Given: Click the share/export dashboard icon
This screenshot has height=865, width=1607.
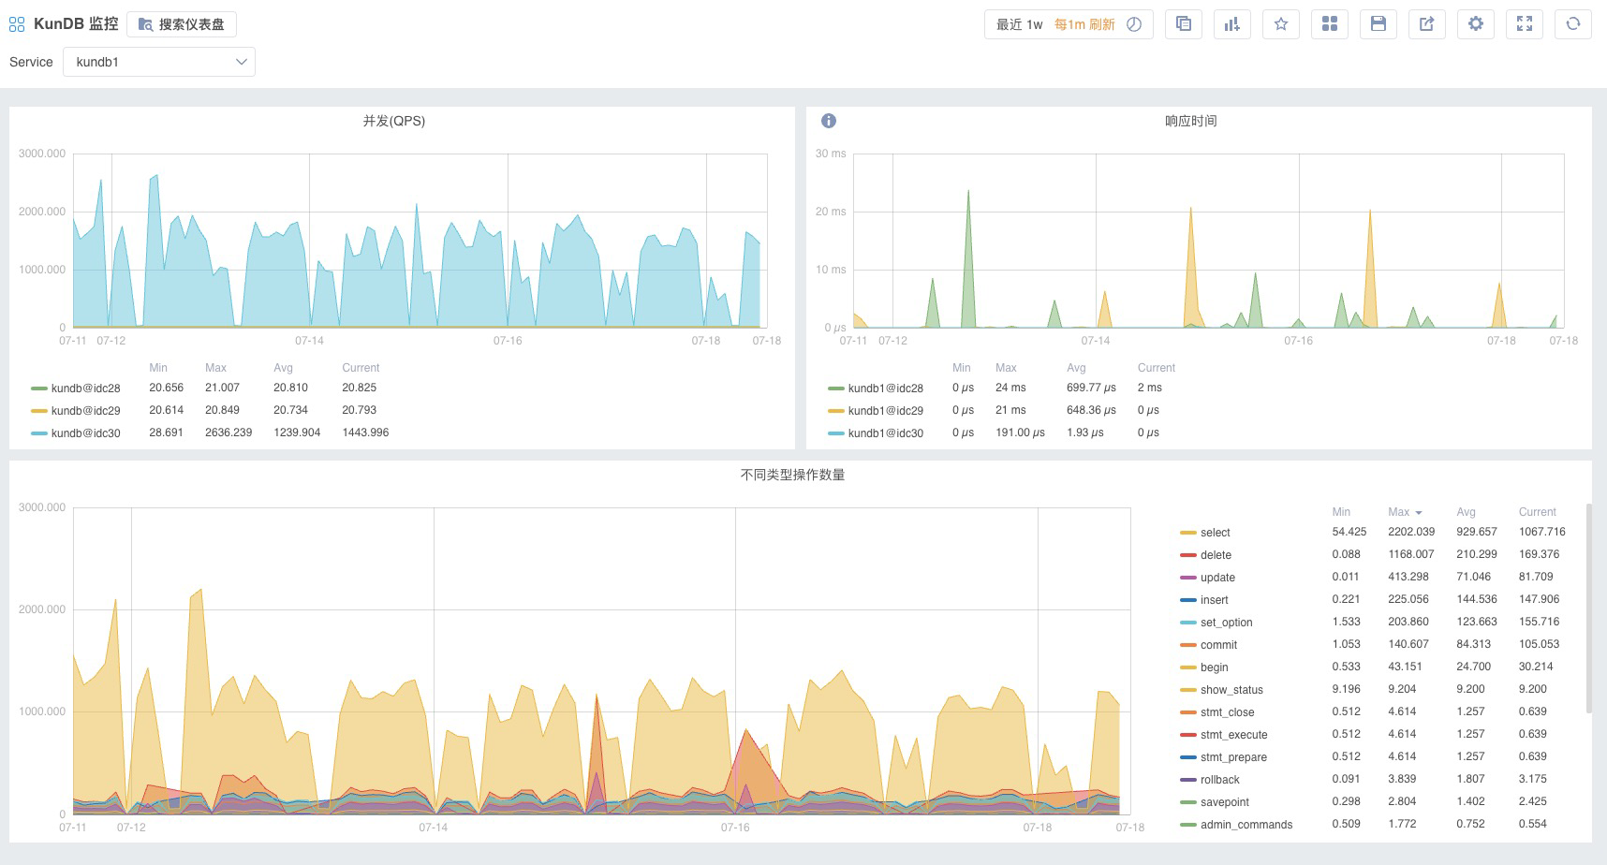Looking at the screenshot, I should [x=1427, y=24].
